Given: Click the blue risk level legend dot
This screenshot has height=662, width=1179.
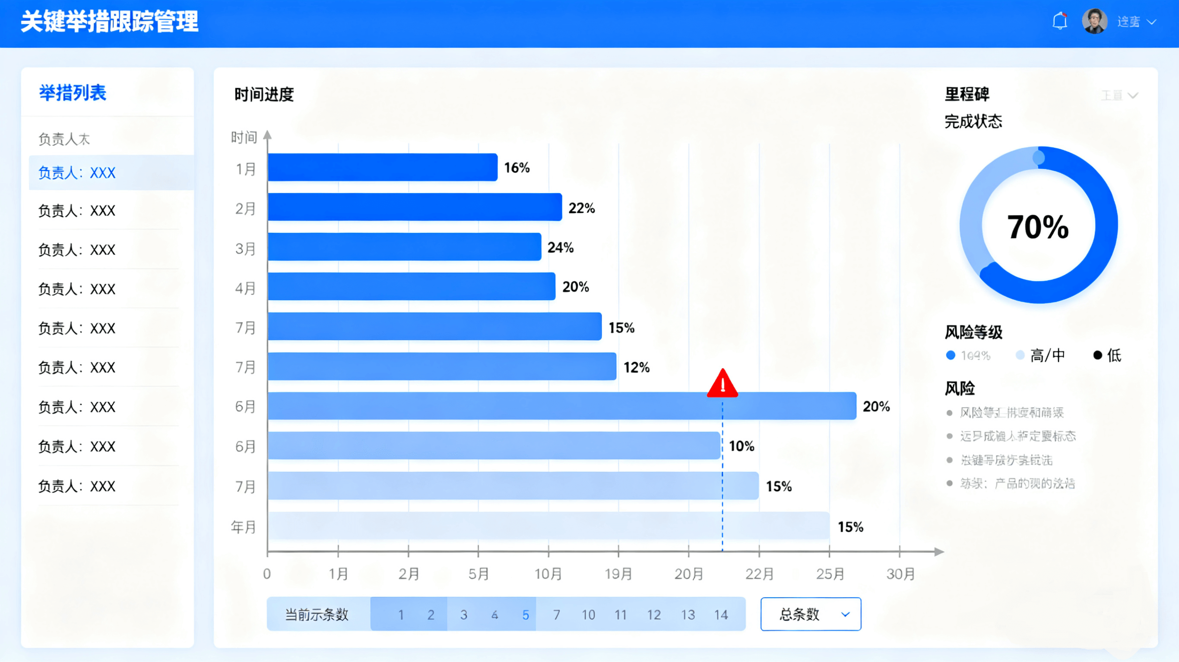Looking at the screenshot, I should click(x=951, y=355).
